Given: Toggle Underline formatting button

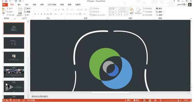Looking at the screenshot, I should [41, 14].
